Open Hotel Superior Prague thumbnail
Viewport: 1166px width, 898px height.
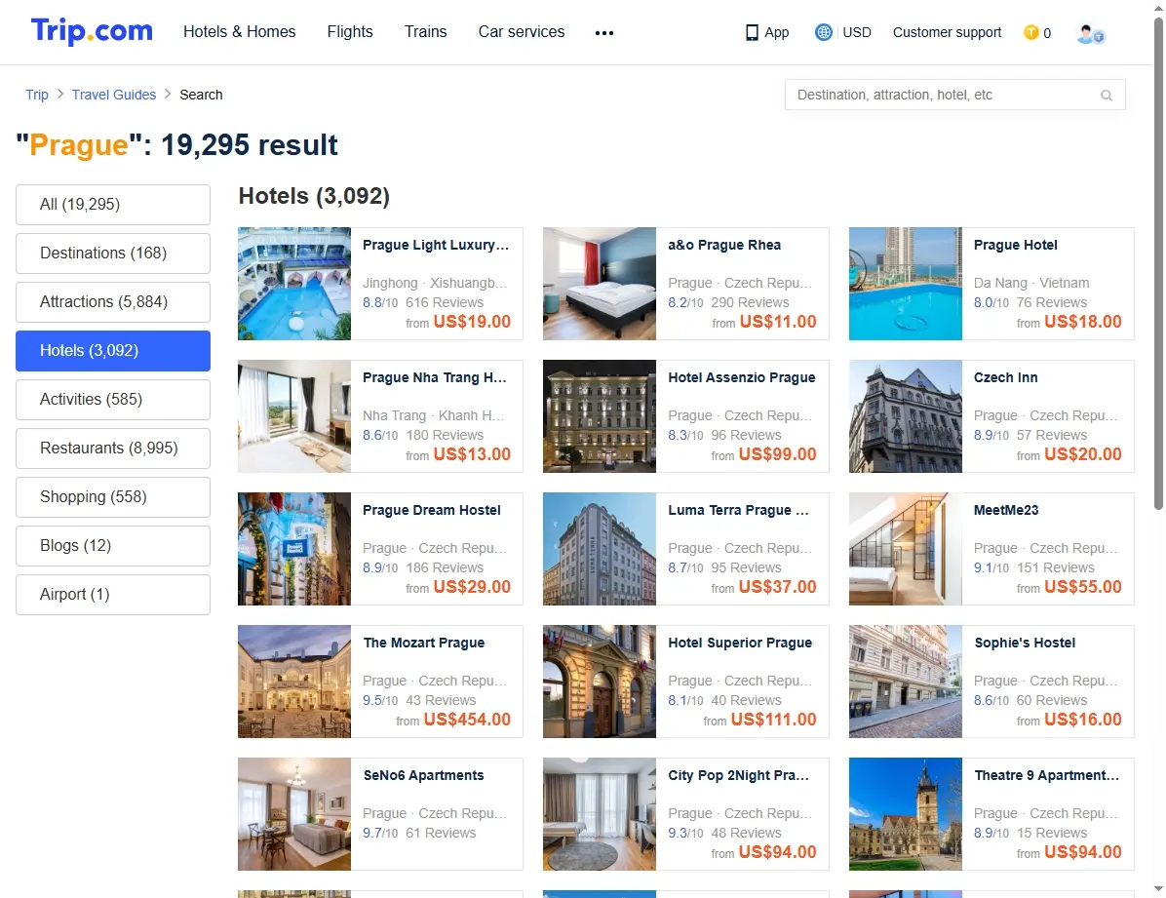pos(600,682)
